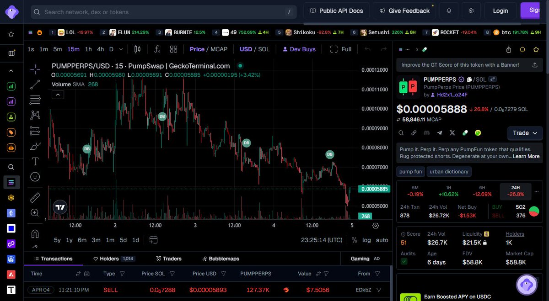
Task: Focus the search network, dex or tokens field
Action: point(163,12)
